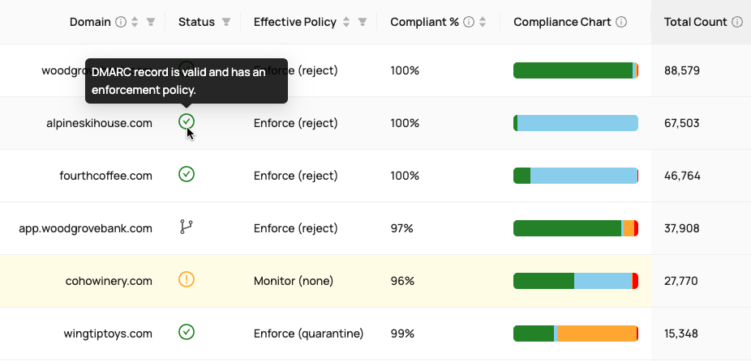751x361 pixels.
Task: Sort by Compliant % column arrows
Action: 483,22
